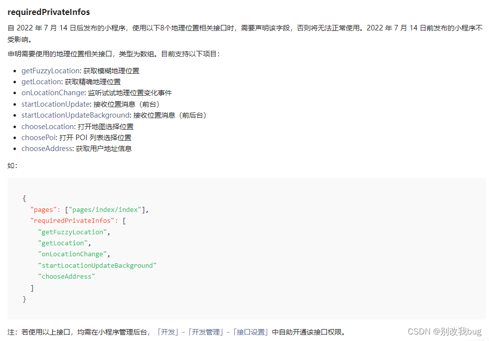Click the requiredPrivateInfos key in code sample
The width and height of the screenshot is (489, 341).
pos(72,220)
